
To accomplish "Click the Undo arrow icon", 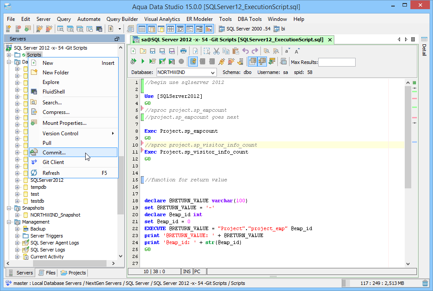I will click(x=245, y=51).
